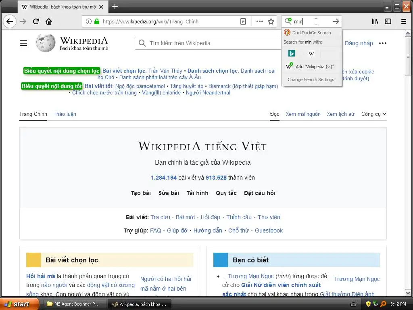Open Trần Văn Thủy article link

[x=165, y=71]
